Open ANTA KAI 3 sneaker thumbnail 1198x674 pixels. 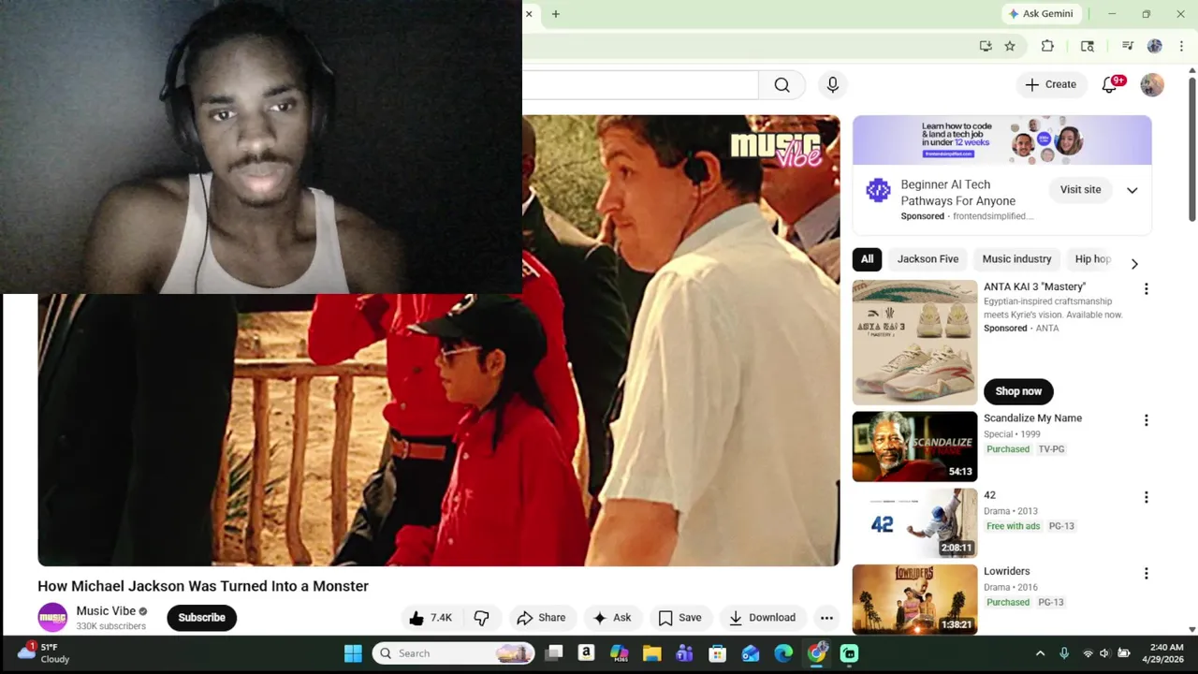click(914, 343)
